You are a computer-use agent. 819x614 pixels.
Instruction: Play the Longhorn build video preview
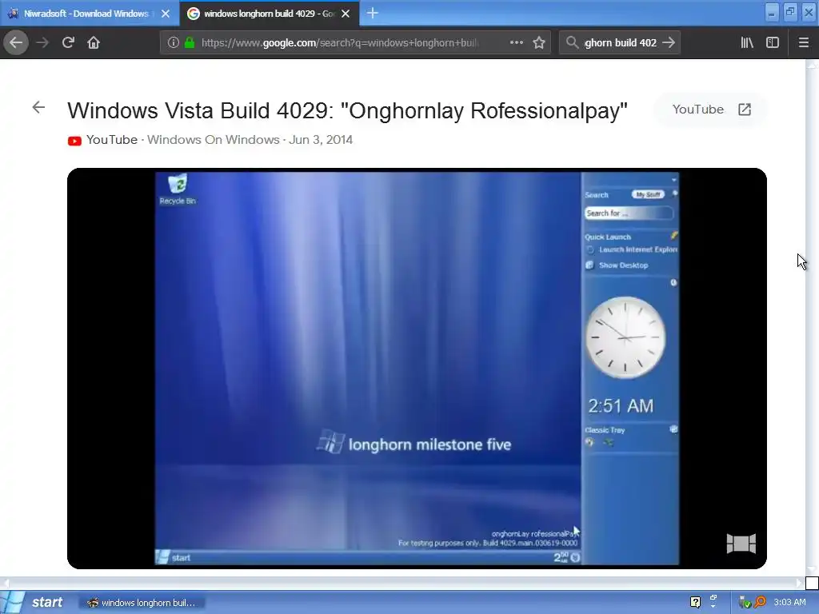(x=417, y=369)
